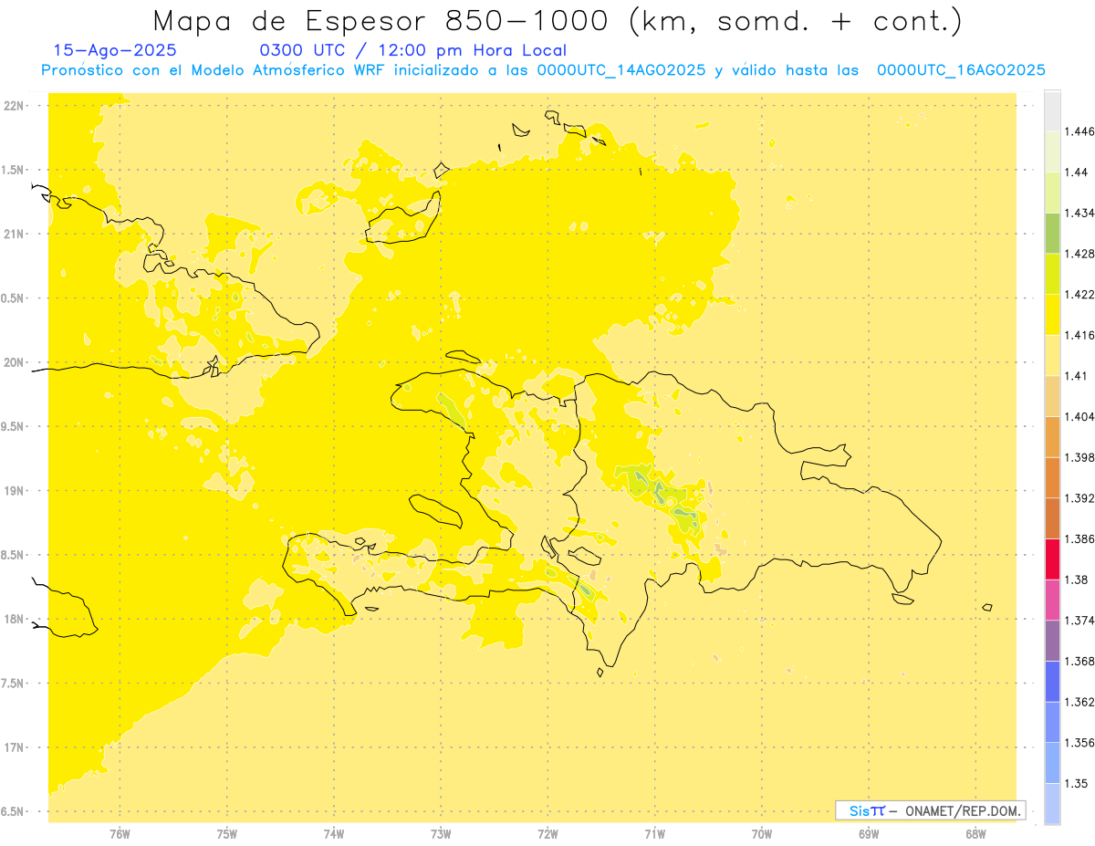Click the blue swatch between 1.362 and 1.368

coord(1052,682)
